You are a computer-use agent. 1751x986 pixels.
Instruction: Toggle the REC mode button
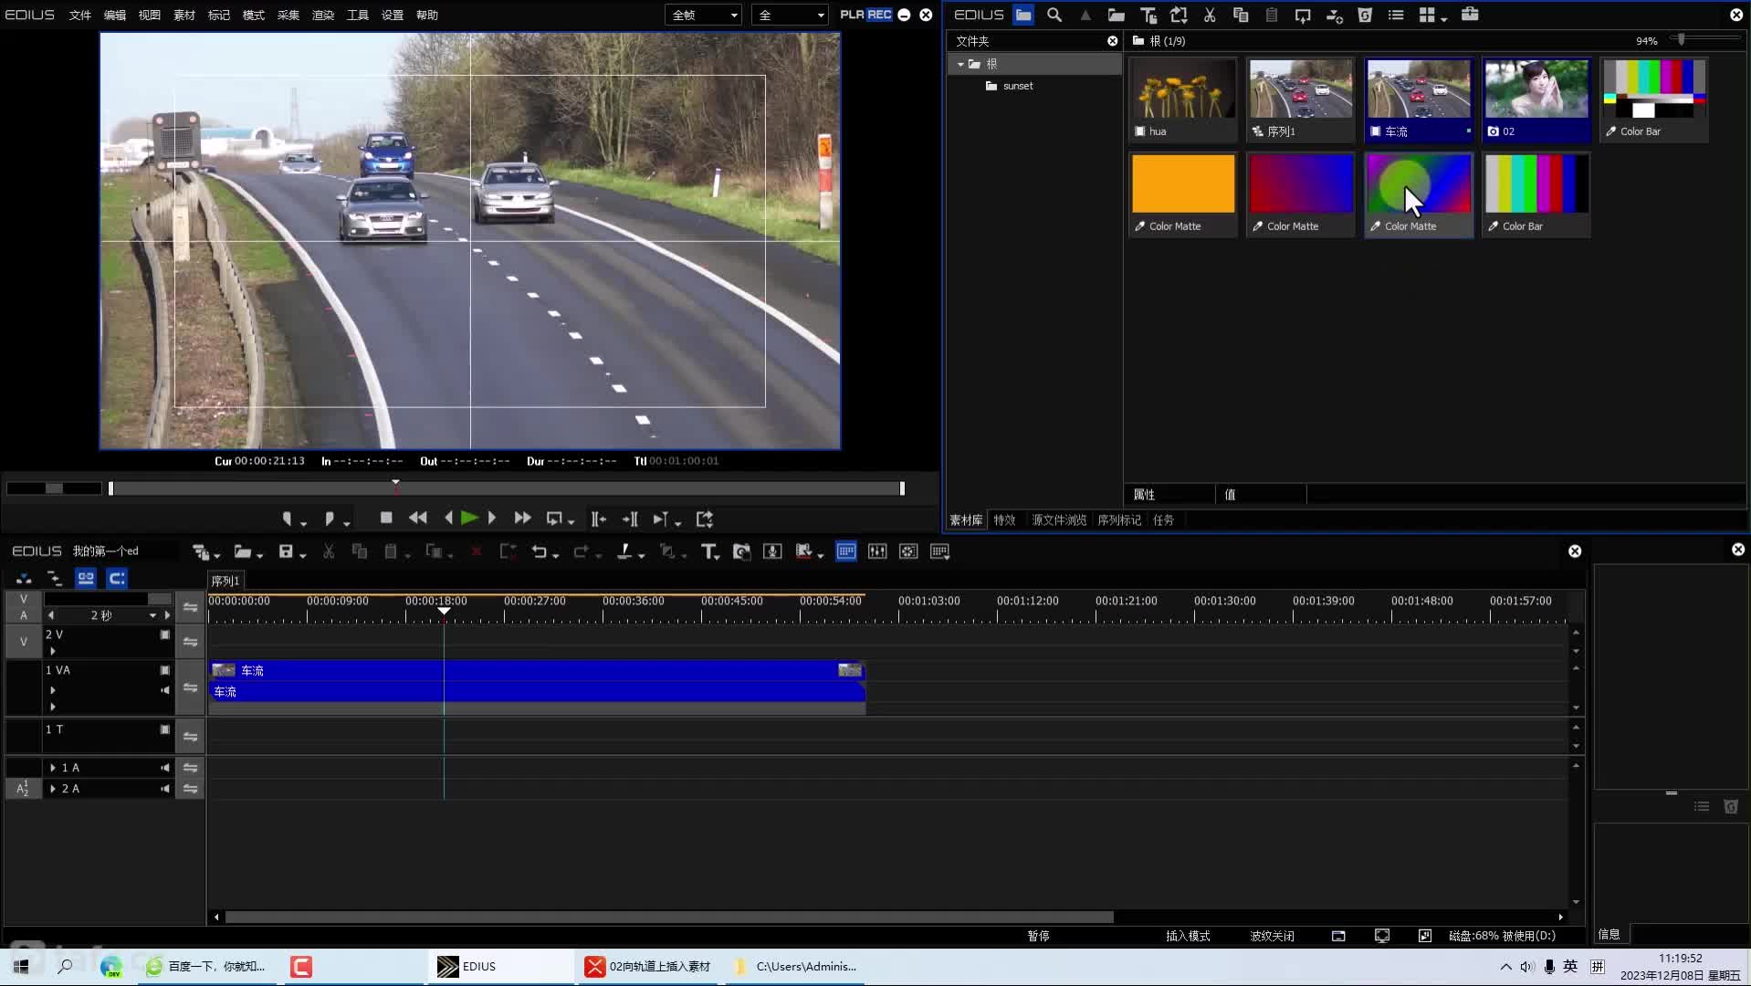879,15
